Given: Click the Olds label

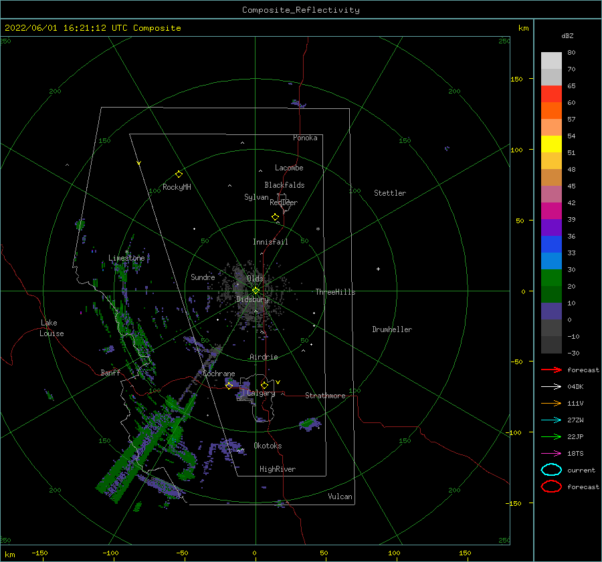Looking at the screenshot, I should [255, 279].
